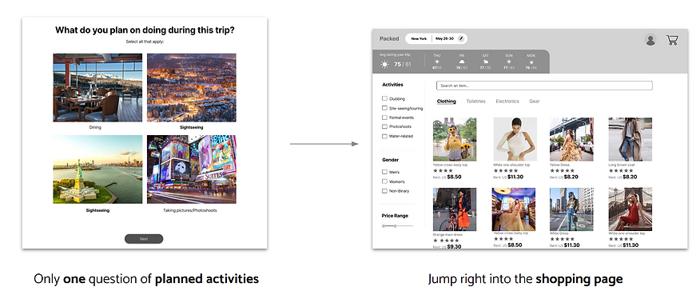
Task: Click star rating of White Dress
Action: pos(562,238)
